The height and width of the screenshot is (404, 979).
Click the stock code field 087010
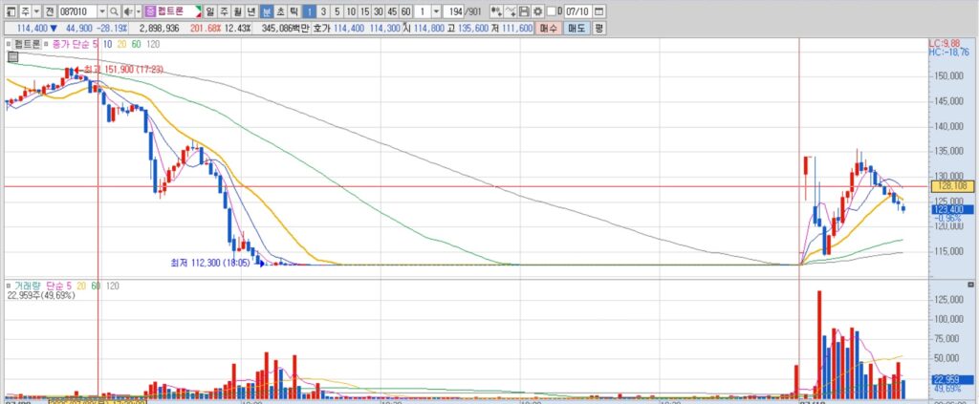click(77, 11)
